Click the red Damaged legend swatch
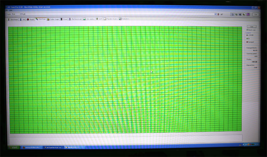Screen dimensions: 267x157 point(247,42)
